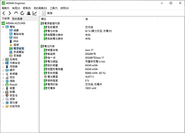Expand the 伺服器 node

coord(3,67)
